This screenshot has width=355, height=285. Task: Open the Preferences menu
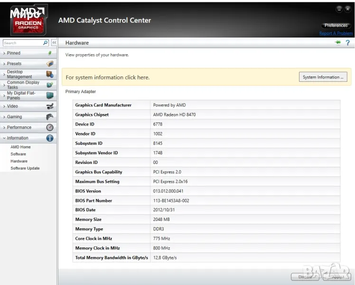[x=336, y=25]
